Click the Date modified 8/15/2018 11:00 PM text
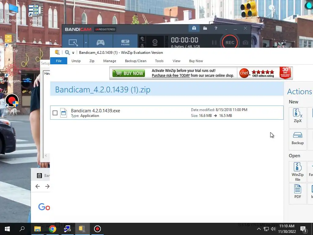The image size is (313, 235). [219, 110]
